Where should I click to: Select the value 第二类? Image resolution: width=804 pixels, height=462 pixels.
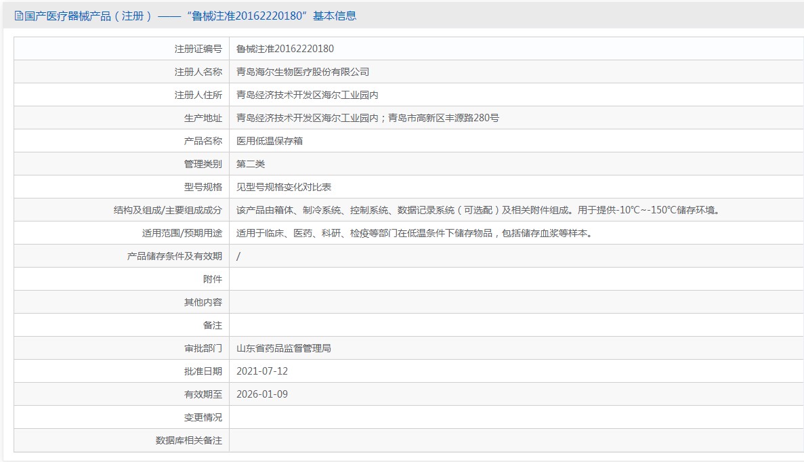(250, 164)
